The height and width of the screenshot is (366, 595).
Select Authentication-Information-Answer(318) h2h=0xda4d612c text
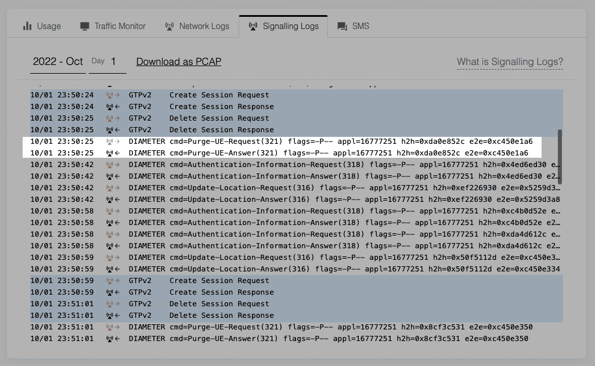tap(365, 246)
